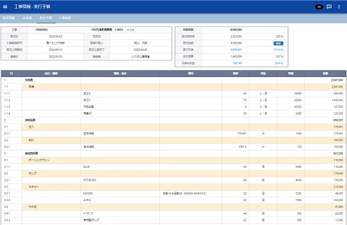This screenshot has width=347, height=225.
Task: Select the category cell in row 2.2
Action: click(x=51, y=140)
